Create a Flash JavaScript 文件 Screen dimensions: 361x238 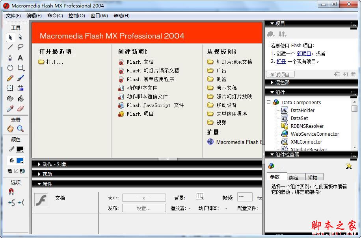tap(151, 105)
